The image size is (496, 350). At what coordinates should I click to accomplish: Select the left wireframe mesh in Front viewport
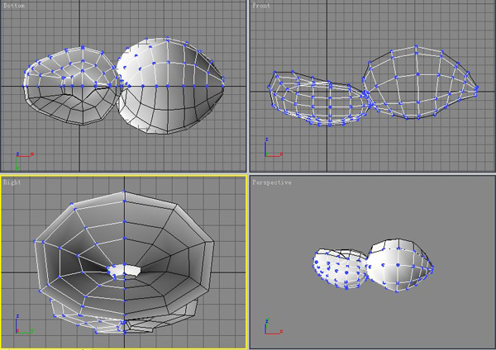point(318,98)
